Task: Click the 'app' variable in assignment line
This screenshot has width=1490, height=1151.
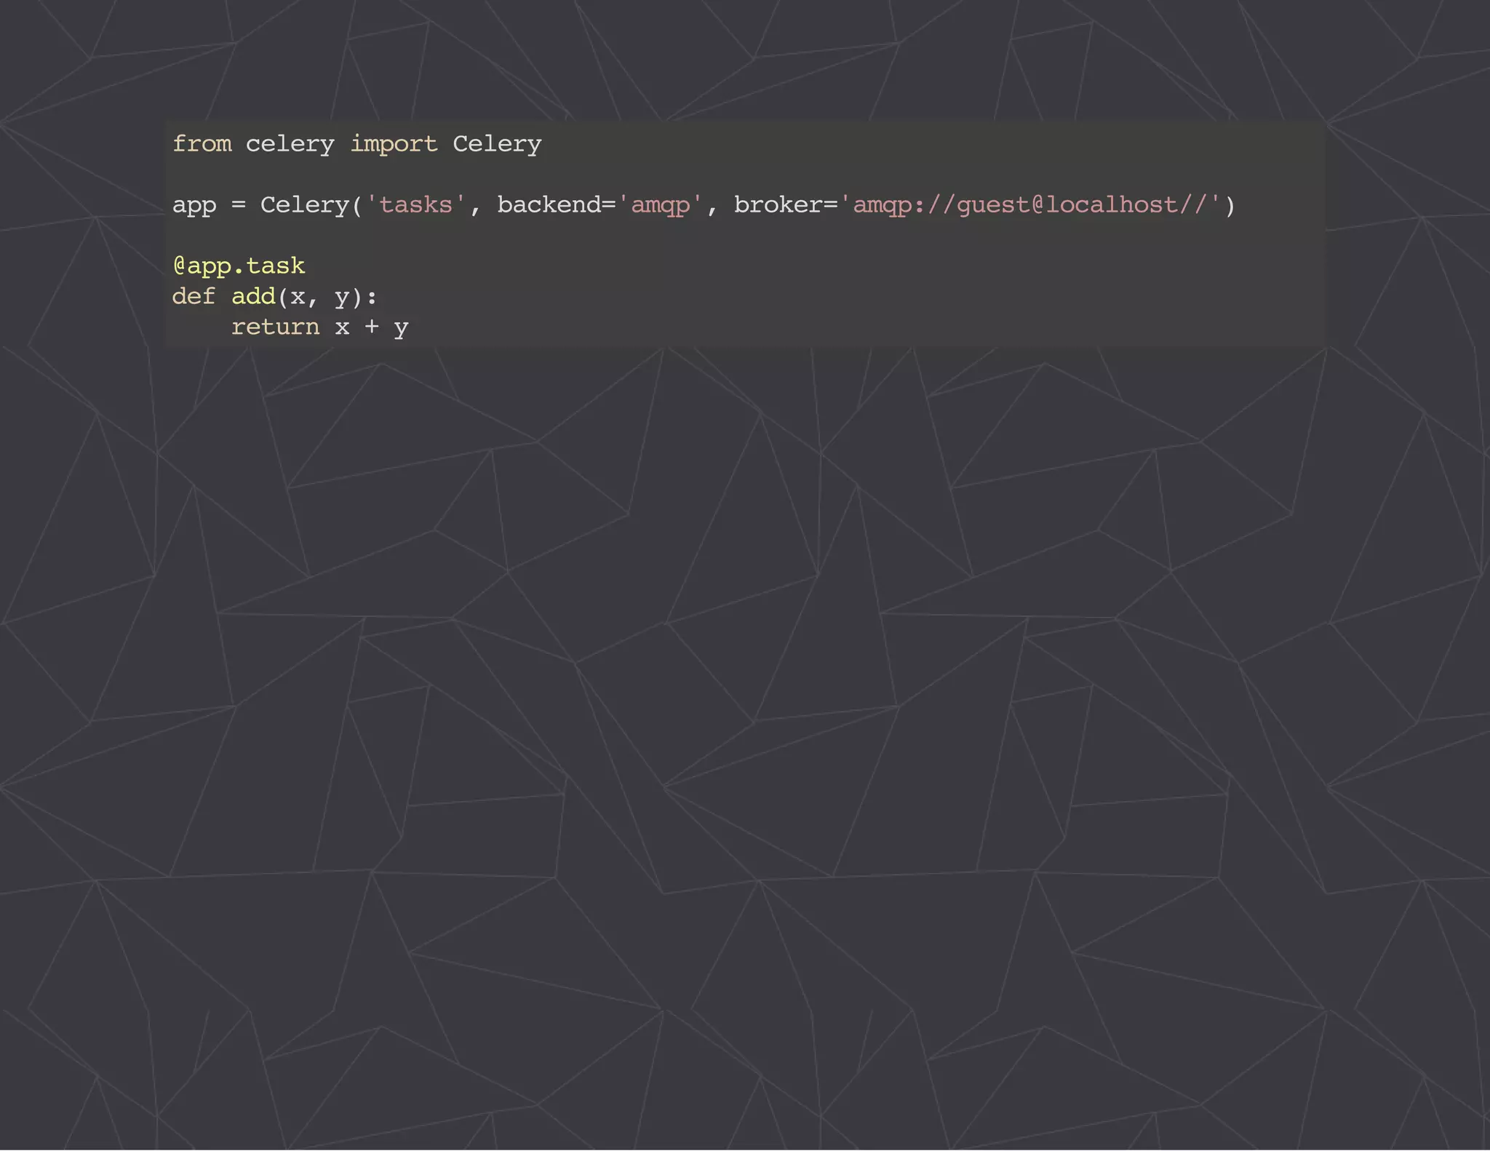Action: (194, 205)
